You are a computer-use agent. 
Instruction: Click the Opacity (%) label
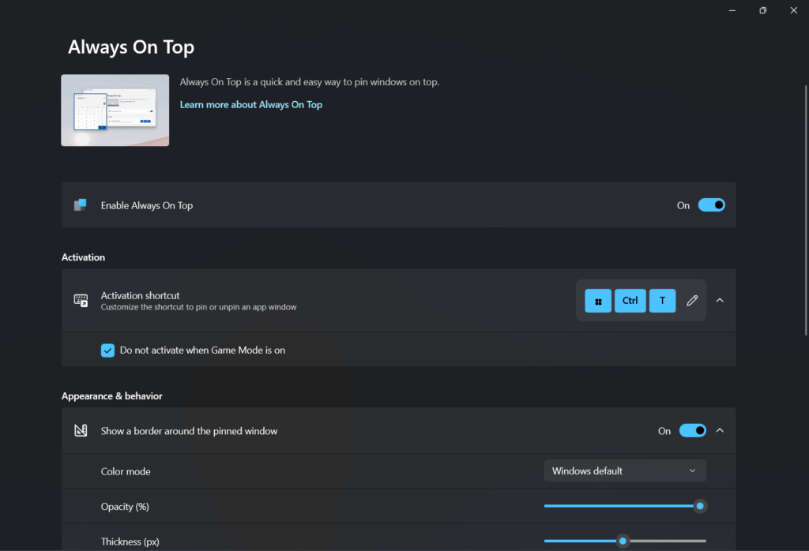pos(125,507)
